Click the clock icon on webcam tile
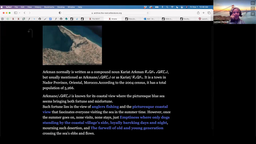Viewport: 256px width, 144px height. [253, 9]
